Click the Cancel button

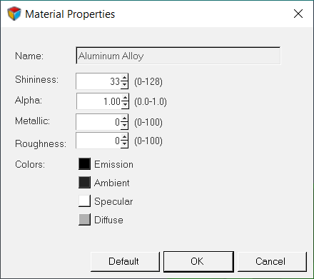coord(272,261)
